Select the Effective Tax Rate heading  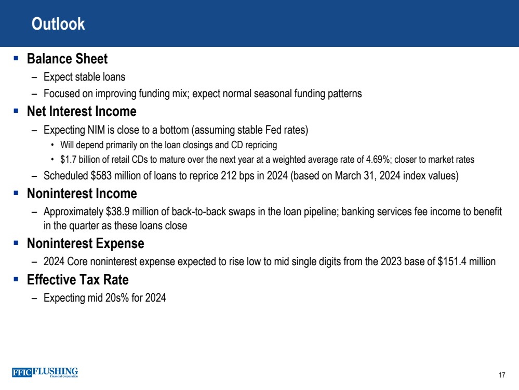point(77,280)
